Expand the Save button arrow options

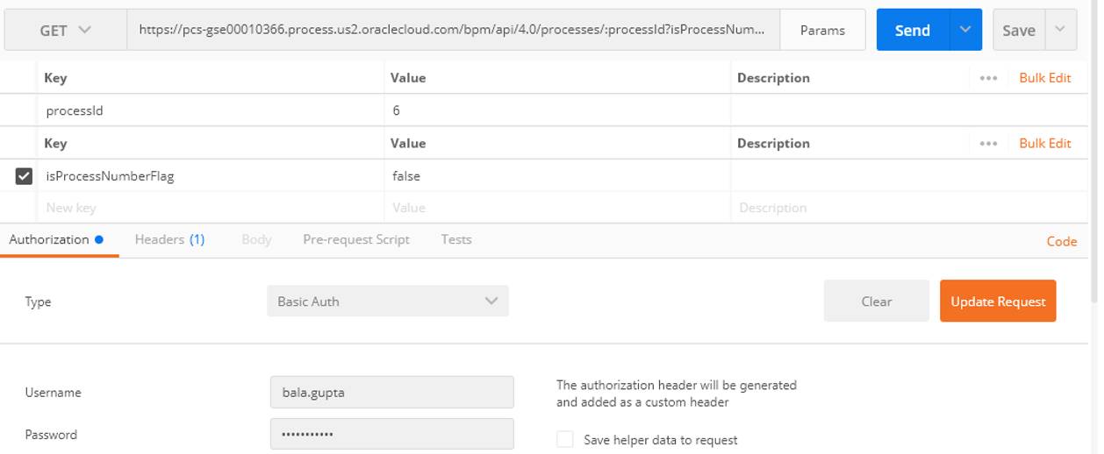1059,30
